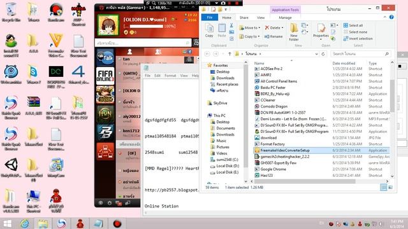408x229 pixels.
Task: Collapse the Explorer ribbon chevron
Action: click(385, 17)
